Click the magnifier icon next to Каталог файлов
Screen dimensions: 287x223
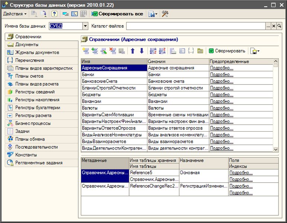click(x=279, y=26)
